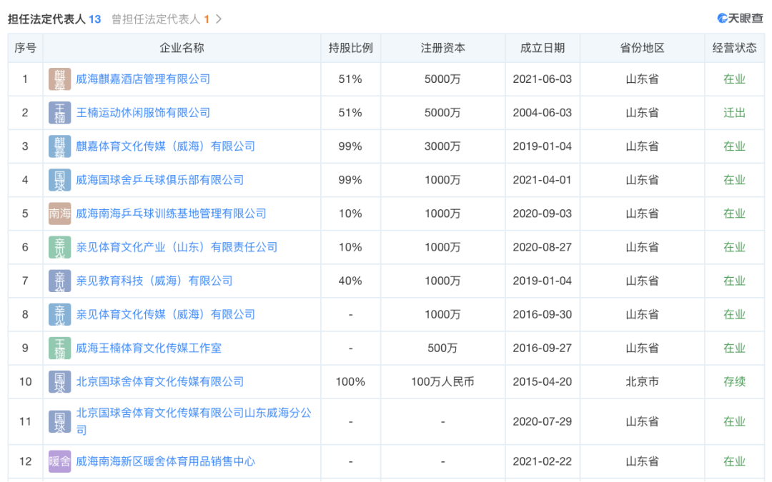Click the 天眼查 logo
Viewport: 772px width, 482px height.
click(x=740, y=19)
